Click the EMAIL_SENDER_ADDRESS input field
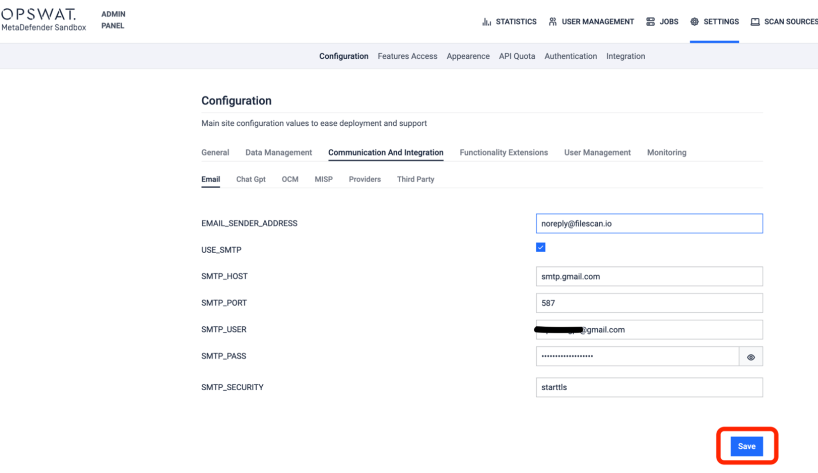The image size is (818, 473). point(649,223)
